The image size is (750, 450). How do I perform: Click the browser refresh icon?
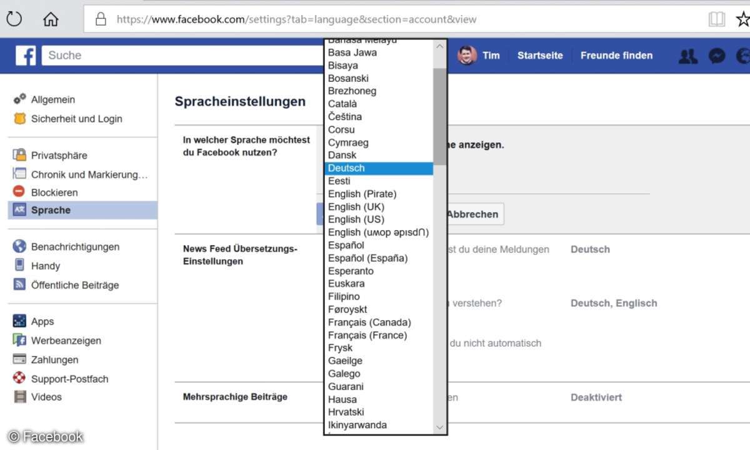pyautogui.click(x=14, y=19)
